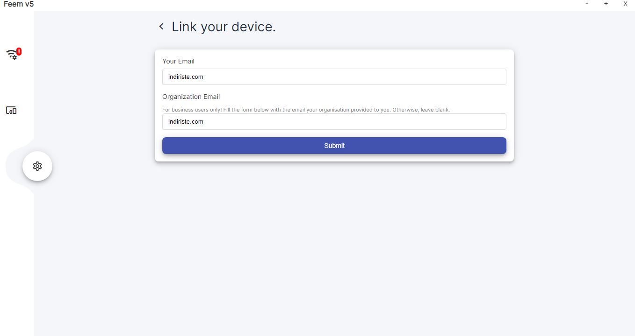Maximize the window using the plus button
This screenshot has height=336, width=635.
606,4
